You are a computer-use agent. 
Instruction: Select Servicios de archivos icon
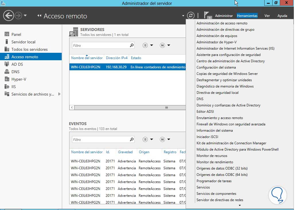coord(7,94)
